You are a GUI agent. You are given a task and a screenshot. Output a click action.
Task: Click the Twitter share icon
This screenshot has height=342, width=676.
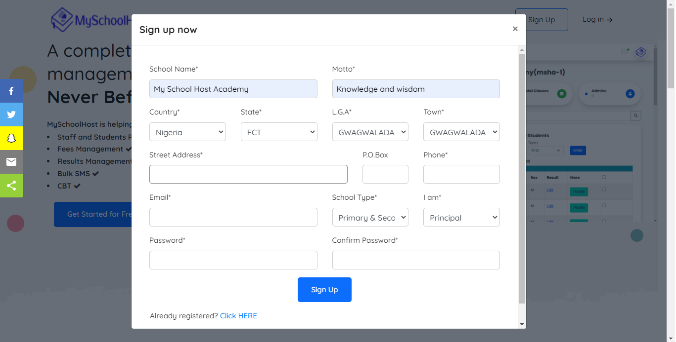pyautogui.click(x=11, y=114)
